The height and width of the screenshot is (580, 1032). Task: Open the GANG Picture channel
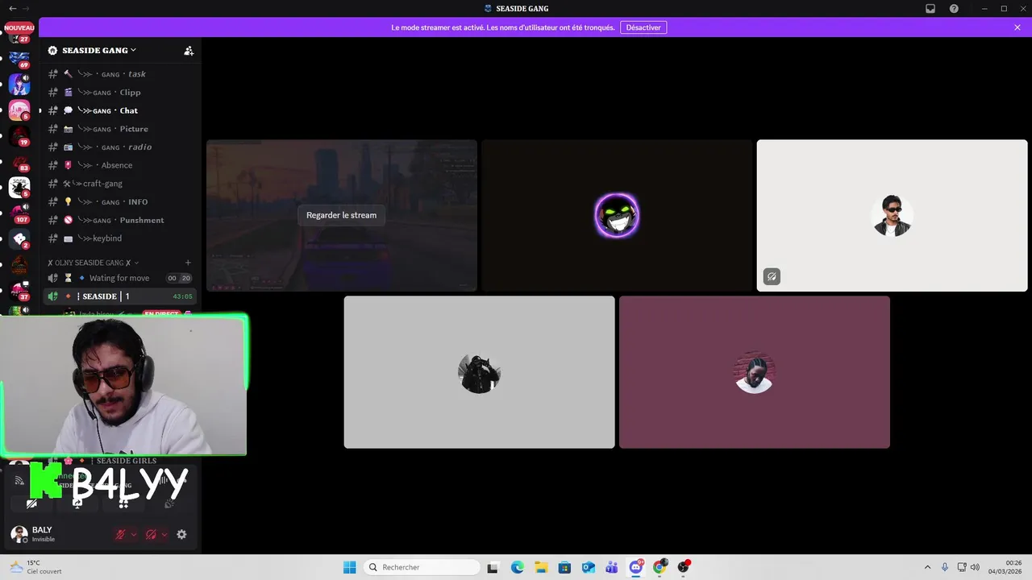(x=119, y=129)
